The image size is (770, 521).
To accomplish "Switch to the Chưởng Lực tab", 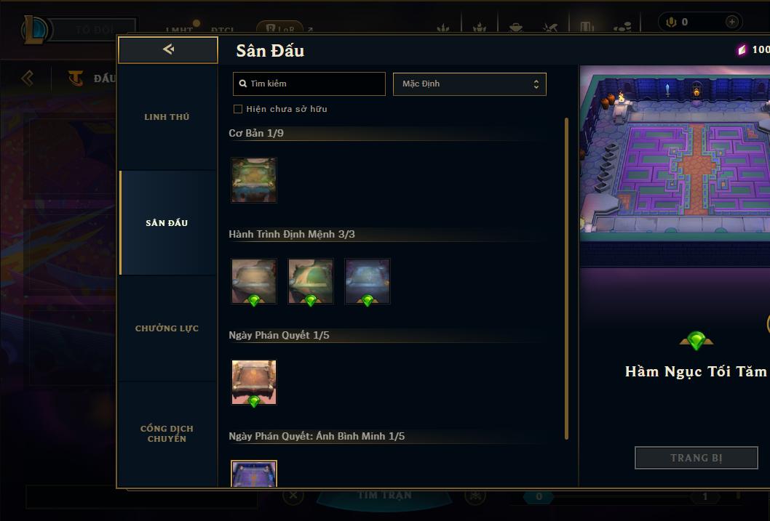I will (167, 328).
